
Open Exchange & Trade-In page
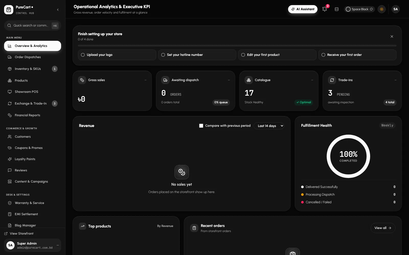coord(32,104)
